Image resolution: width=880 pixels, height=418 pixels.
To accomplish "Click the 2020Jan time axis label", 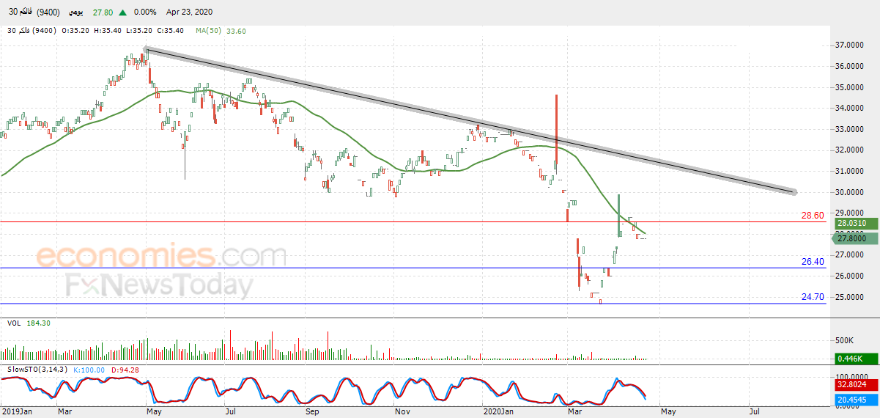I will (498, 412).
